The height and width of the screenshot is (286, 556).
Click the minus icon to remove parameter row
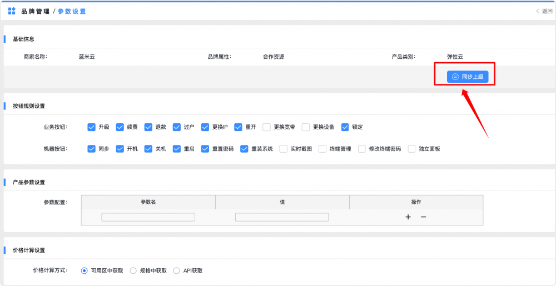423,217
